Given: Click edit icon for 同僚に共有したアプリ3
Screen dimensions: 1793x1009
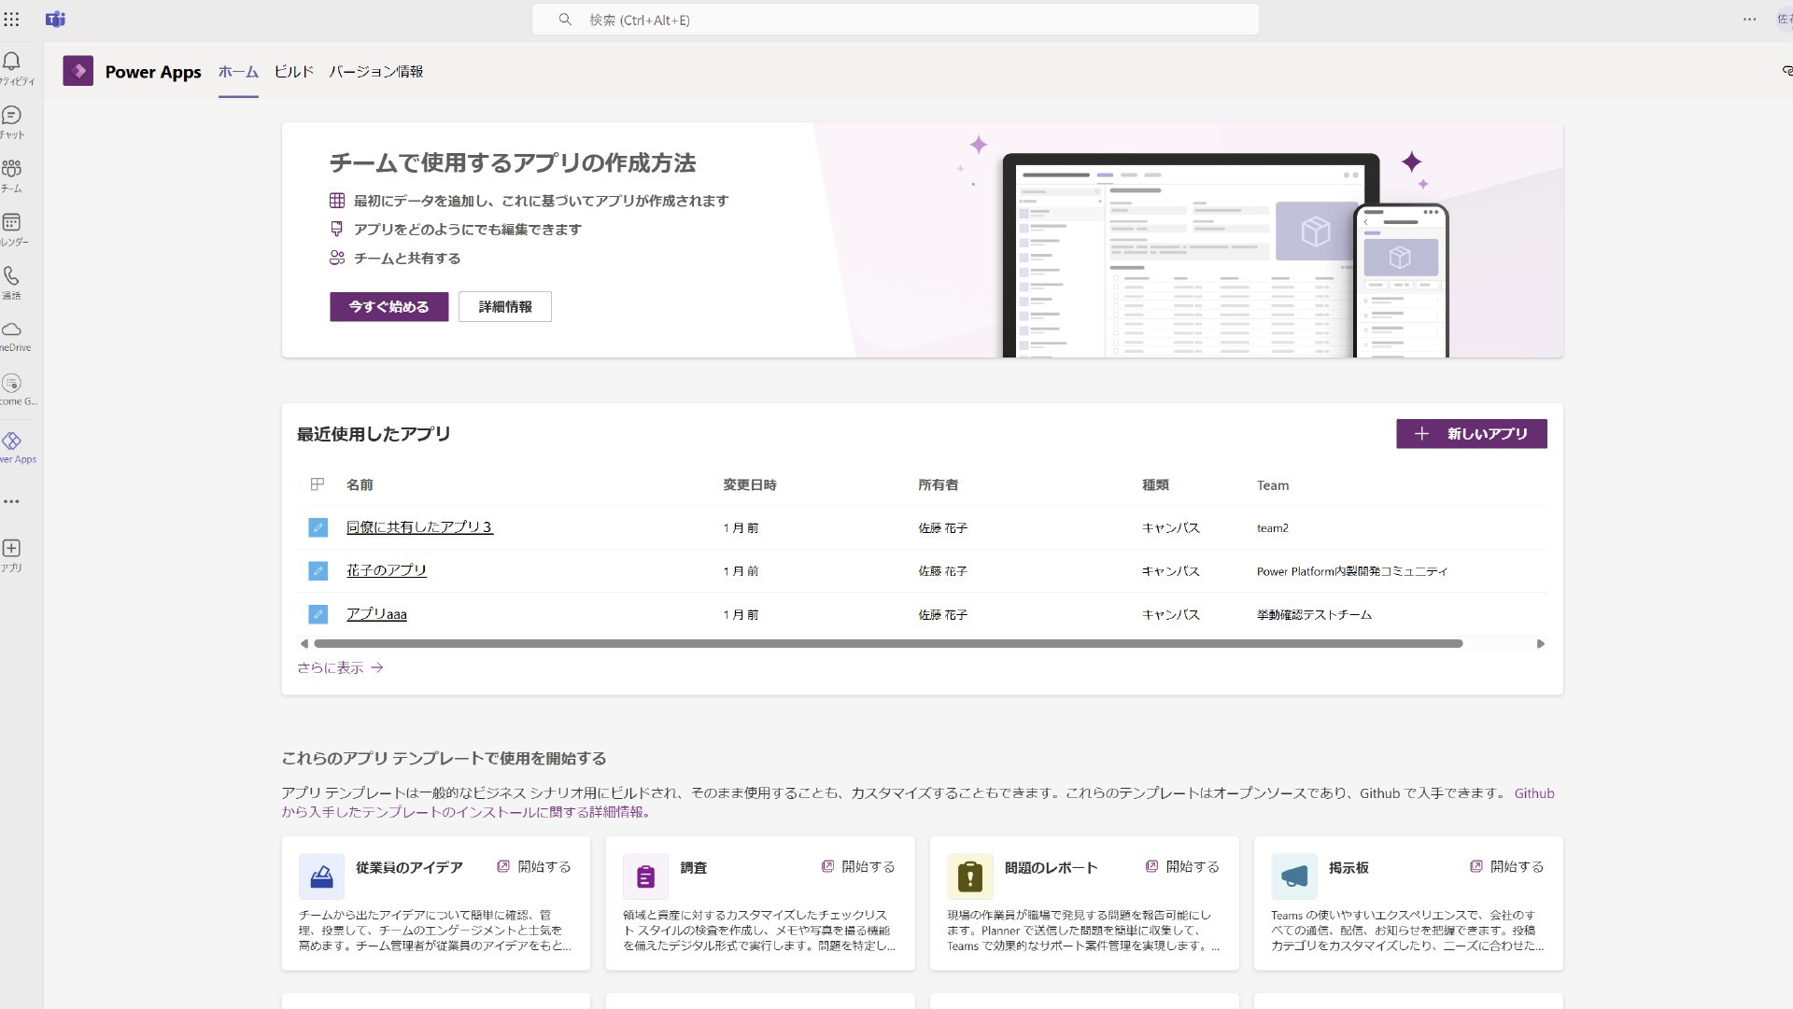Looking at the screenshot, I should pyautogui.click(x=318, y=527).
